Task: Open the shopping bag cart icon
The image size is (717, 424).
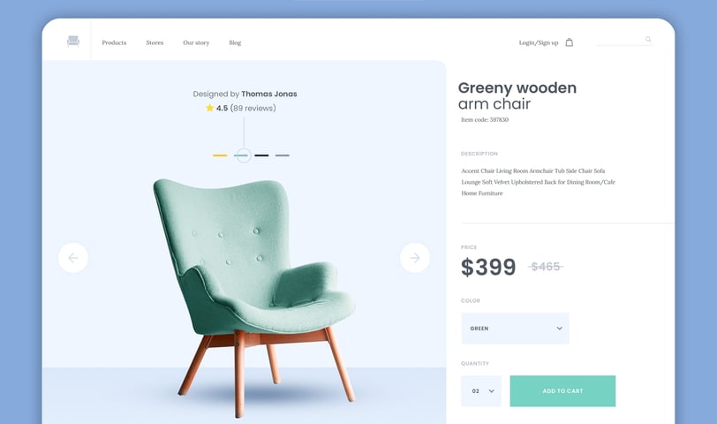Action: point(570,42)
